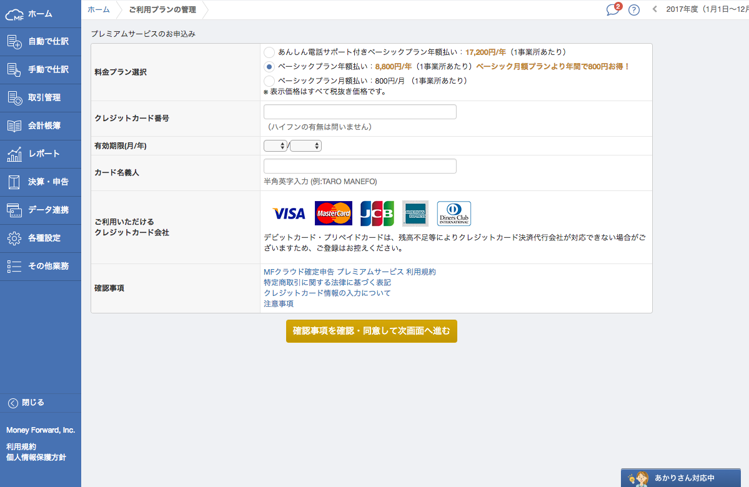The height and width of the screenshot is (487, 749).
Task: Open 各種設定 gear icon
Action: (x=14, y=239)
